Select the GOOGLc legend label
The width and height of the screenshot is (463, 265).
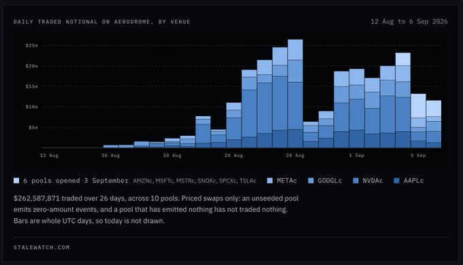point(330,181)
